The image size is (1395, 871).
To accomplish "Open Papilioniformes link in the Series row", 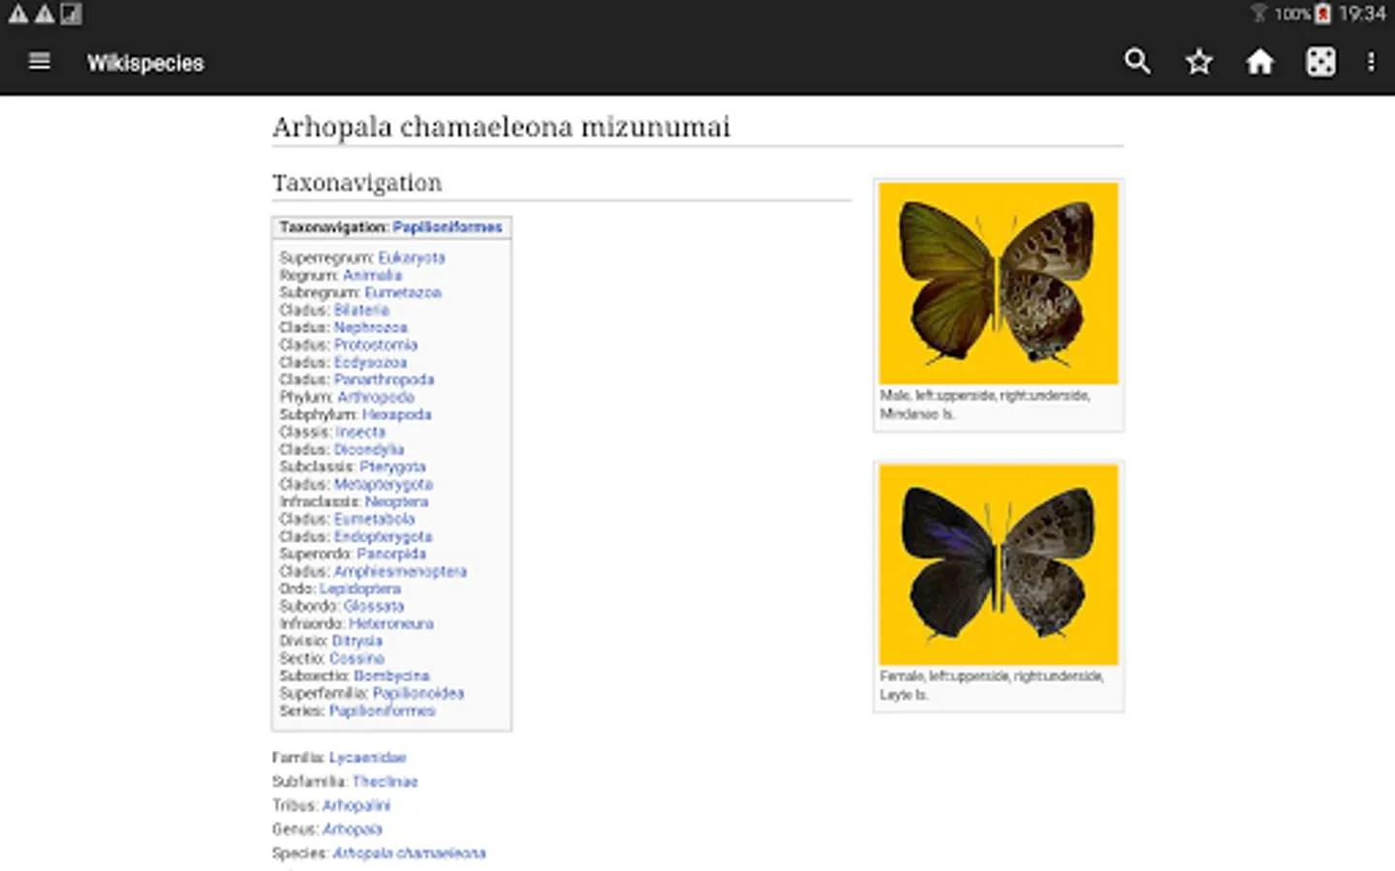I will pos(383,710).
